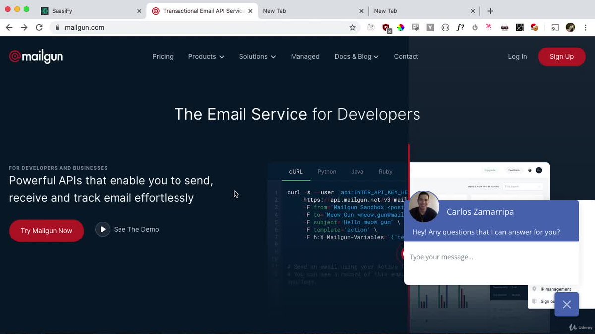
Task: Click the Type your message chat field
Action: click(x=491, y=257)
